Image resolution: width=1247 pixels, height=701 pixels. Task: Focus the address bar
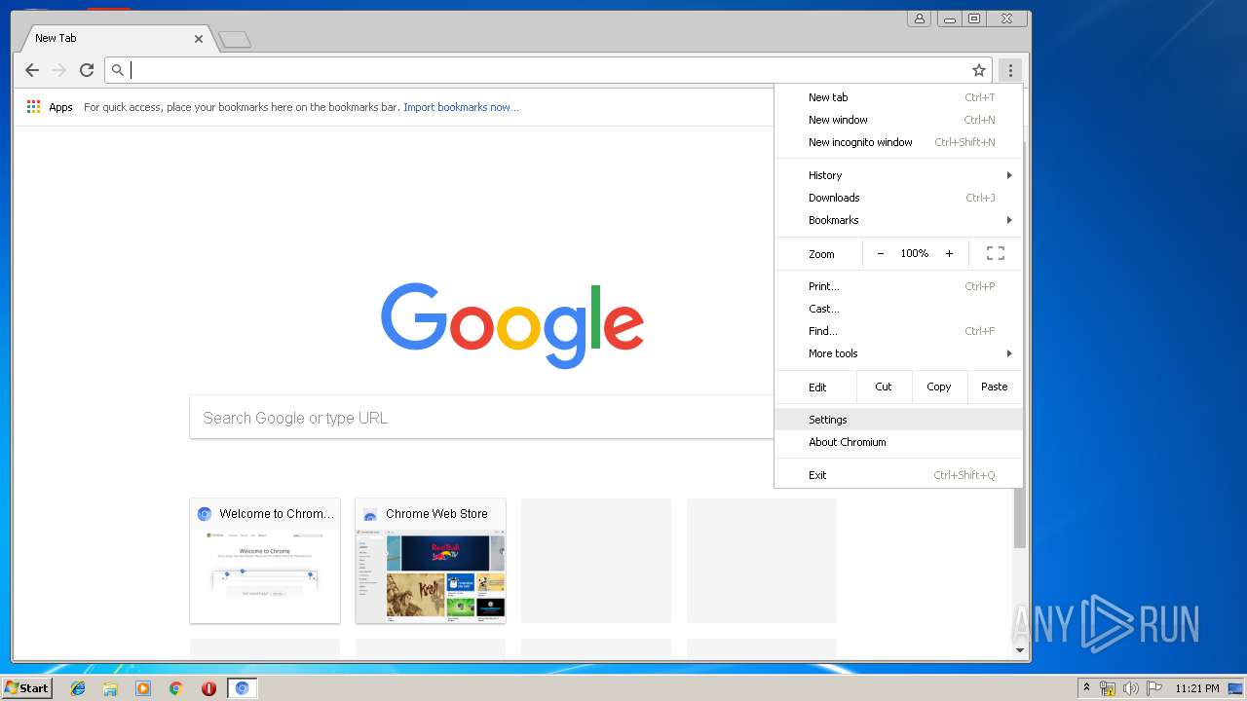[548, 70]
